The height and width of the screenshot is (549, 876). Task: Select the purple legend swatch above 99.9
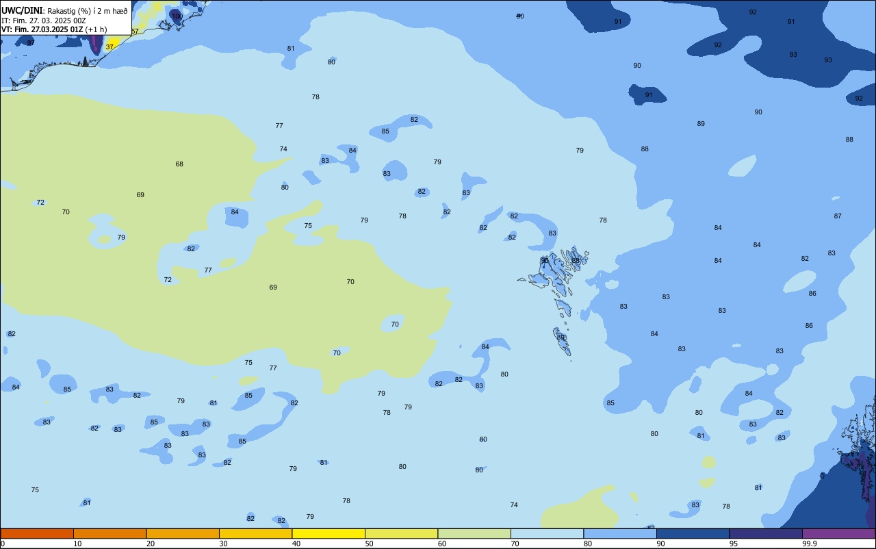click(x=838, y=533)
